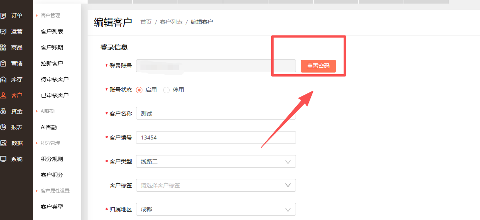Open the 订单 section icon
Image resolution: width=480 pixels, height=220 pixels.
(3, 16)
